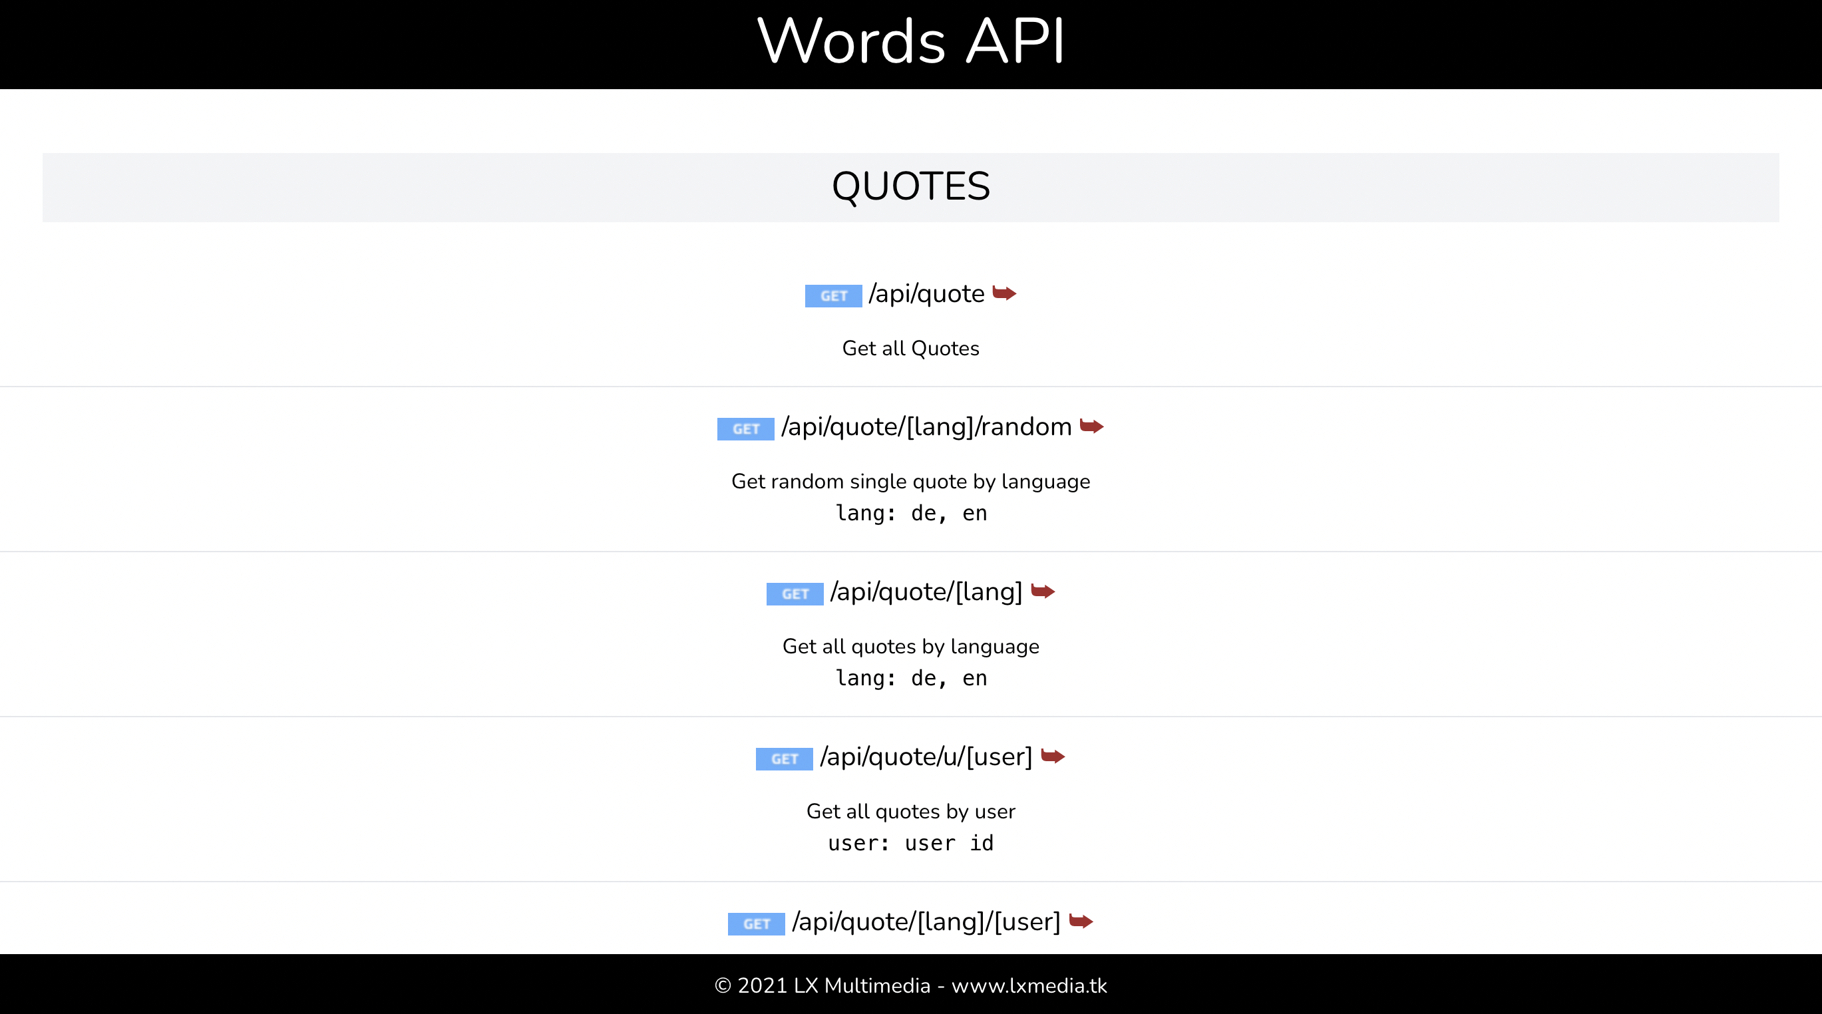Select the GET badge for /api/quote/[lang]/random
Viewport: 1822px width, 1014px height.
(745, 428)
